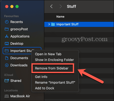Go back with the left chevron button
The height and width of the screenshot is (101, 114).
(x=51, y=6)
